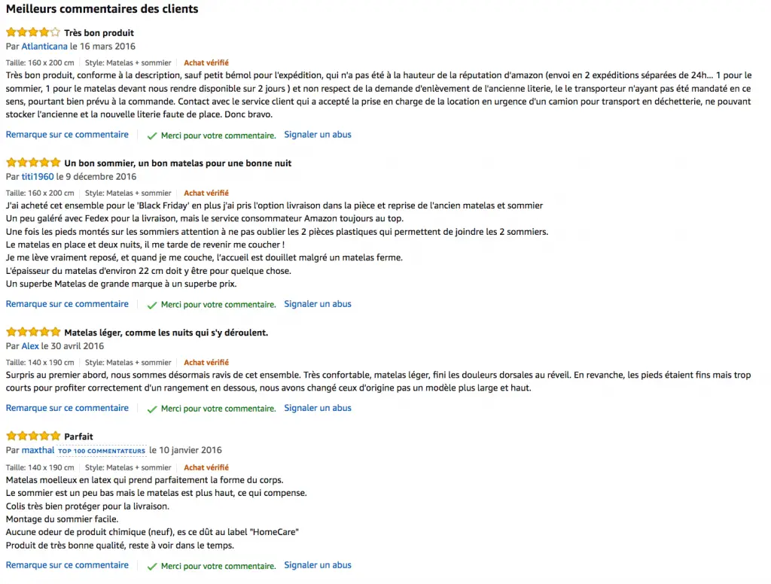Click the five-star rating on titi1960's review
The width and height of the screenshot is (771, 584).
point(33,163)
